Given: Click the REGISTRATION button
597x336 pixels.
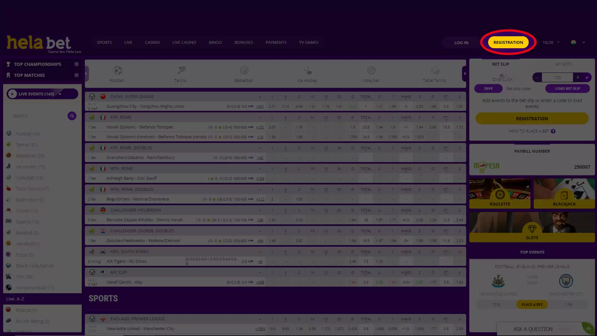Looking at the screenshot, I should coord(508,42).
